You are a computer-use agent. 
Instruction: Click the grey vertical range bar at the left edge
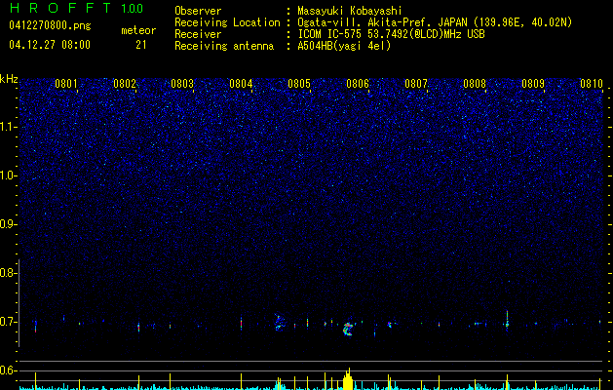click(19, 303)
